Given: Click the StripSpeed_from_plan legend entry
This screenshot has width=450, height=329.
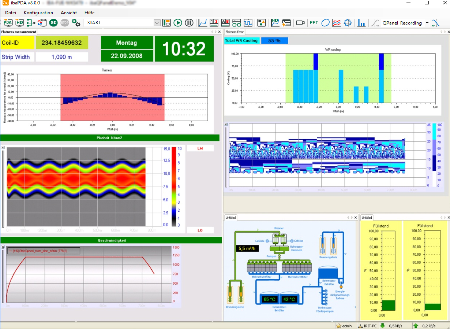Looking at the screenshot, I should [43, 251].
